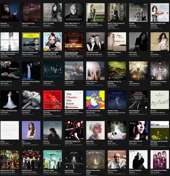This screenshot has width=170, height=176.
Task: Open The Fall cover with dog
Action: 117,130
